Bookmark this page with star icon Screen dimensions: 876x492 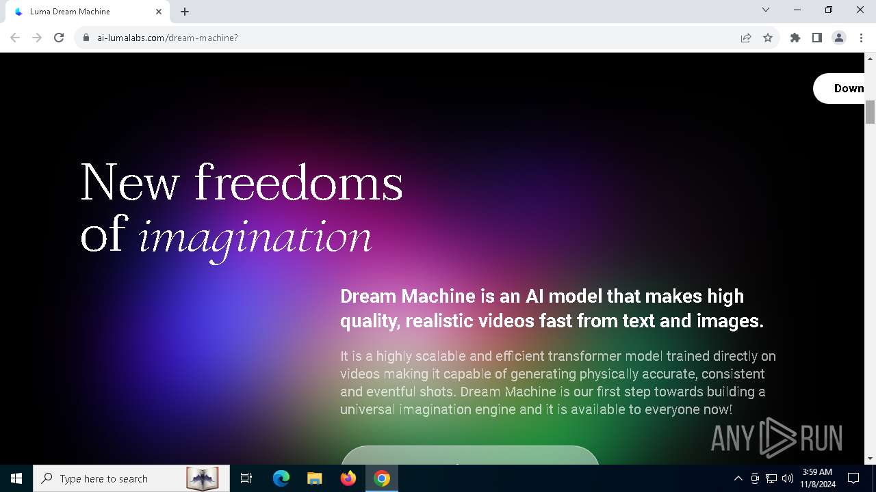click(x=768, y=38)
